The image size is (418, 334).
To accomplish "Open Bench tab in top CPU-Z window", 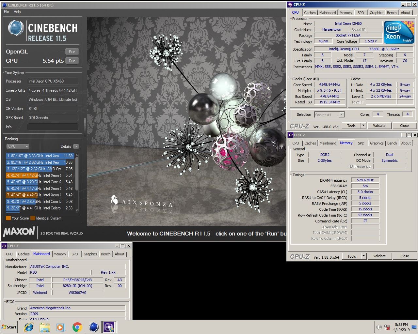I will (392, 13).
